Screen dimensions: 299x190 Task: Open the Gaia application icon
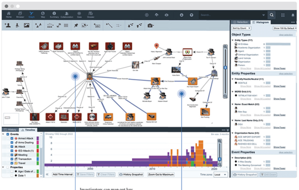[79, 15]
